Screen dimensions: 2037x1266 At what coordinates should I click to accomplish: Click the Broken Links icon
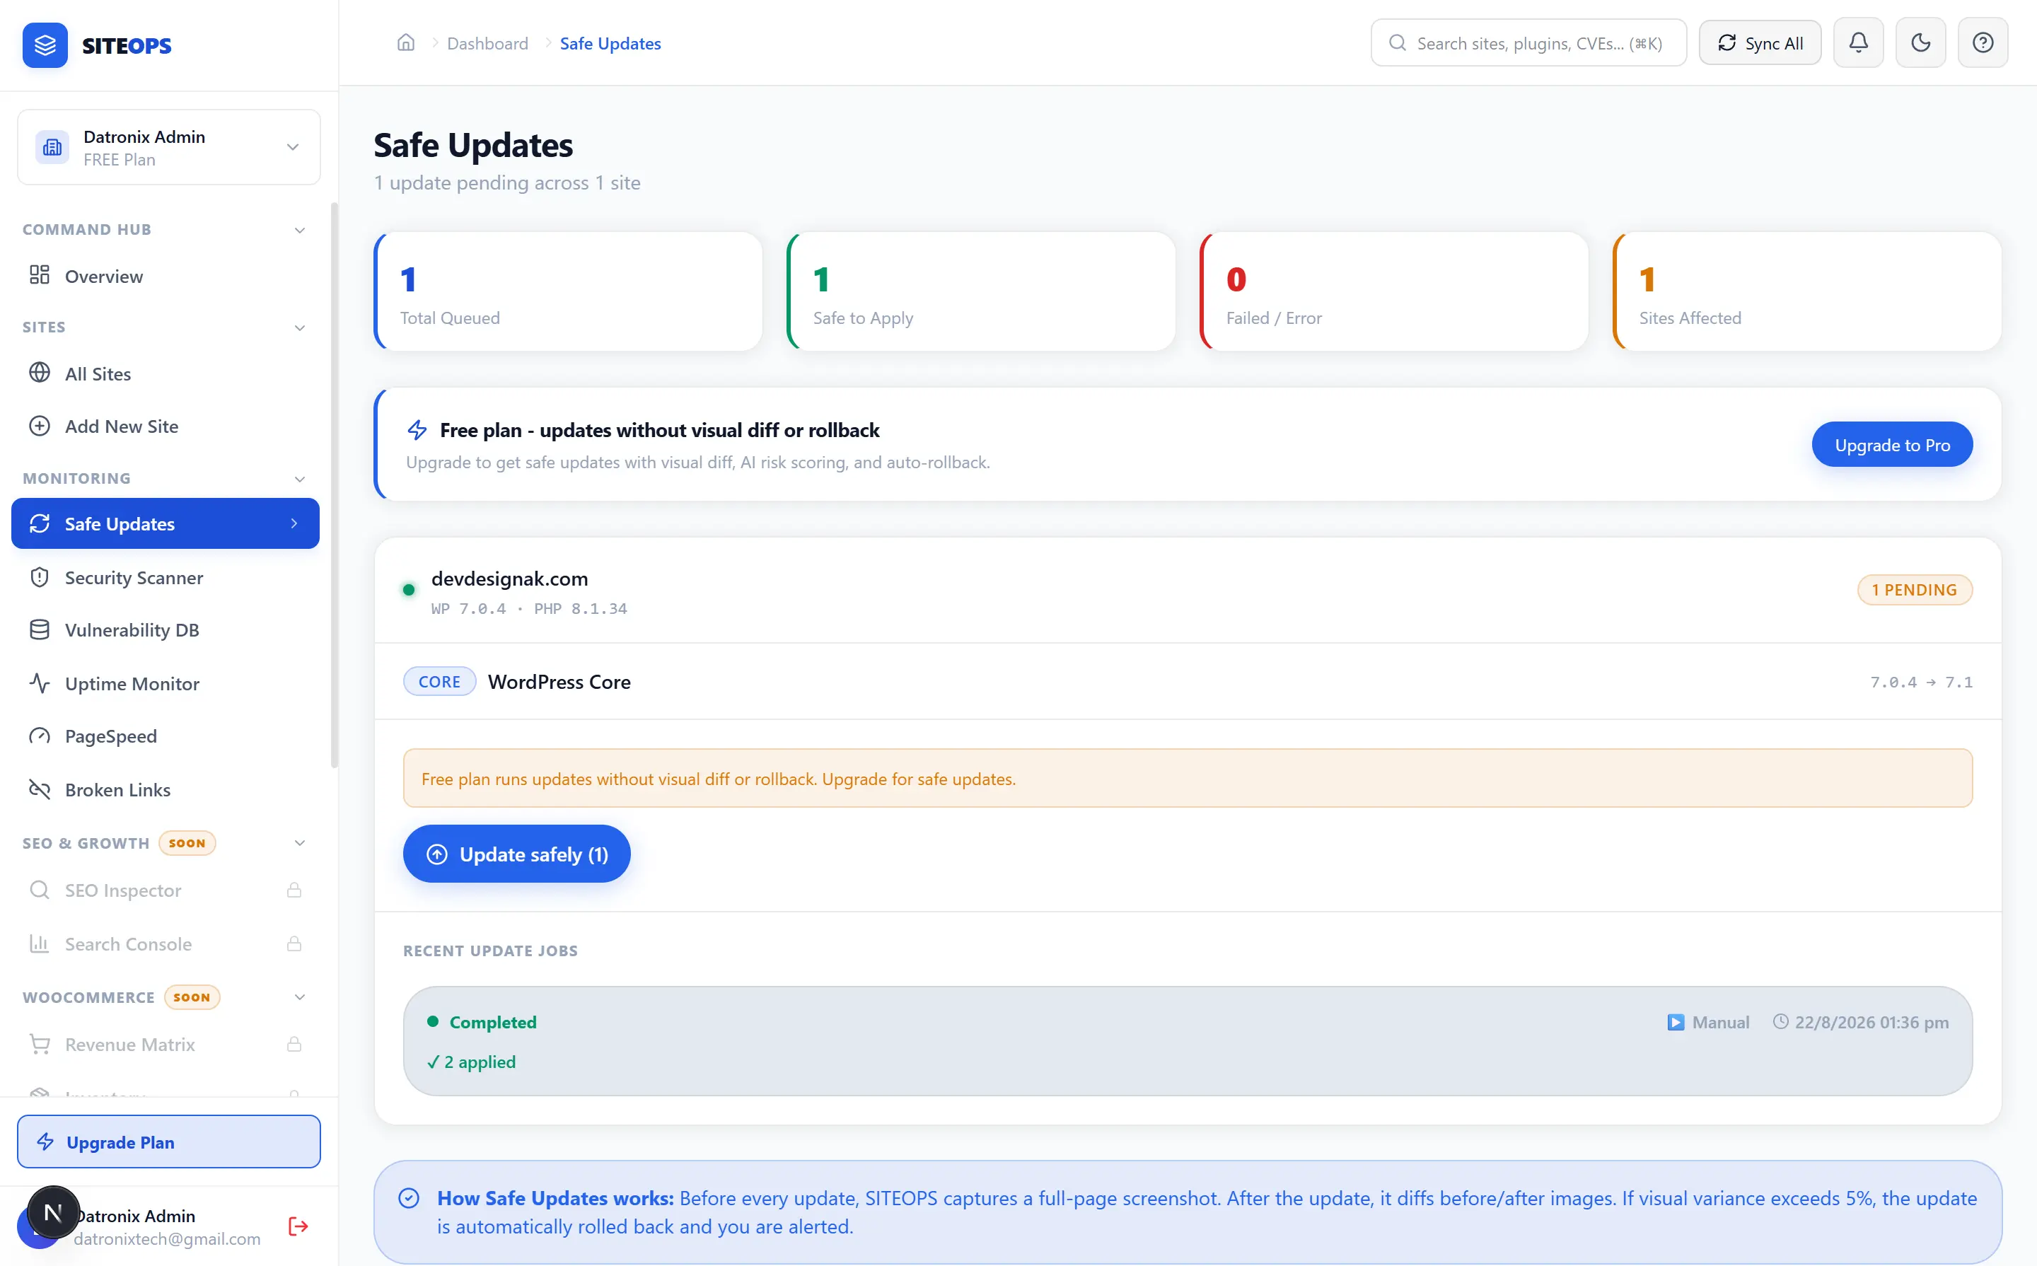pos(40,789)
